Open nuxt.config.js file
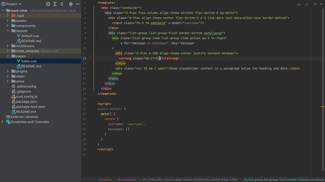This screenshot has height=182, width=325. pos(26,97)
